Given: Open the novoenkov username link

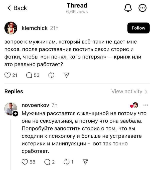Looking at the screenshot, I should (36, 105).
